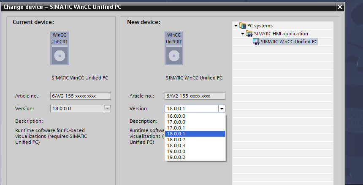The height and width of the screenshot is (185, 363).
Task: Click the Current device Article no. field
Action: (81, 96)
